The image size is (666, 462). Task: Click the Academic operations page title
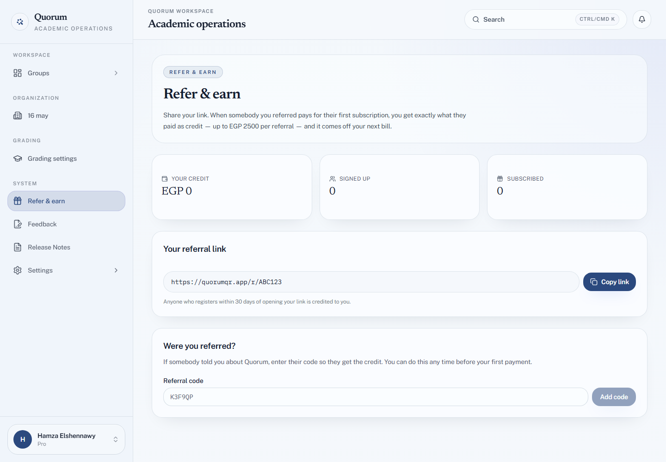click(197, 24)
